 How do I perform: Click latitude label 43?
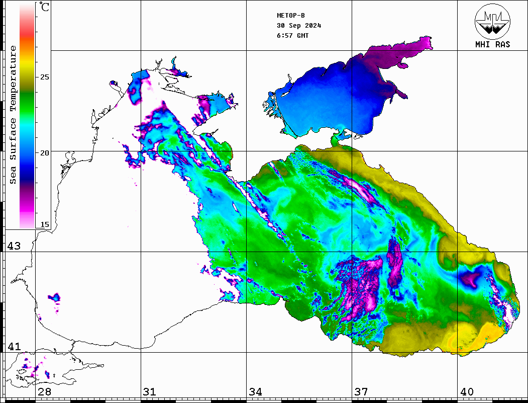(14, 246)
